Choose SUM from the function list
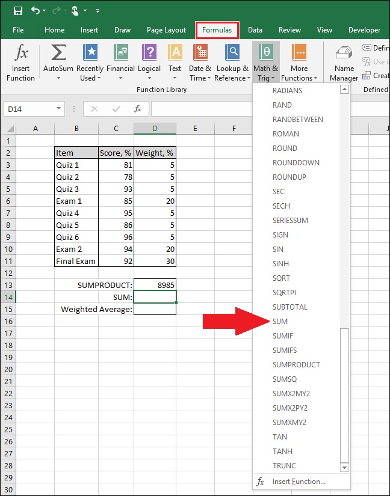The height and width of the screenshot is (496, 390). [x=280, y=322]
